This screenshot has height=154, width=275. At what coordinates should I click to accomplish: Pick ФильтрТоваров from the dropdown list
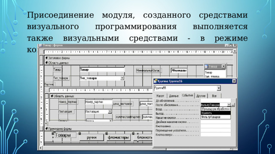coord(216,117)
